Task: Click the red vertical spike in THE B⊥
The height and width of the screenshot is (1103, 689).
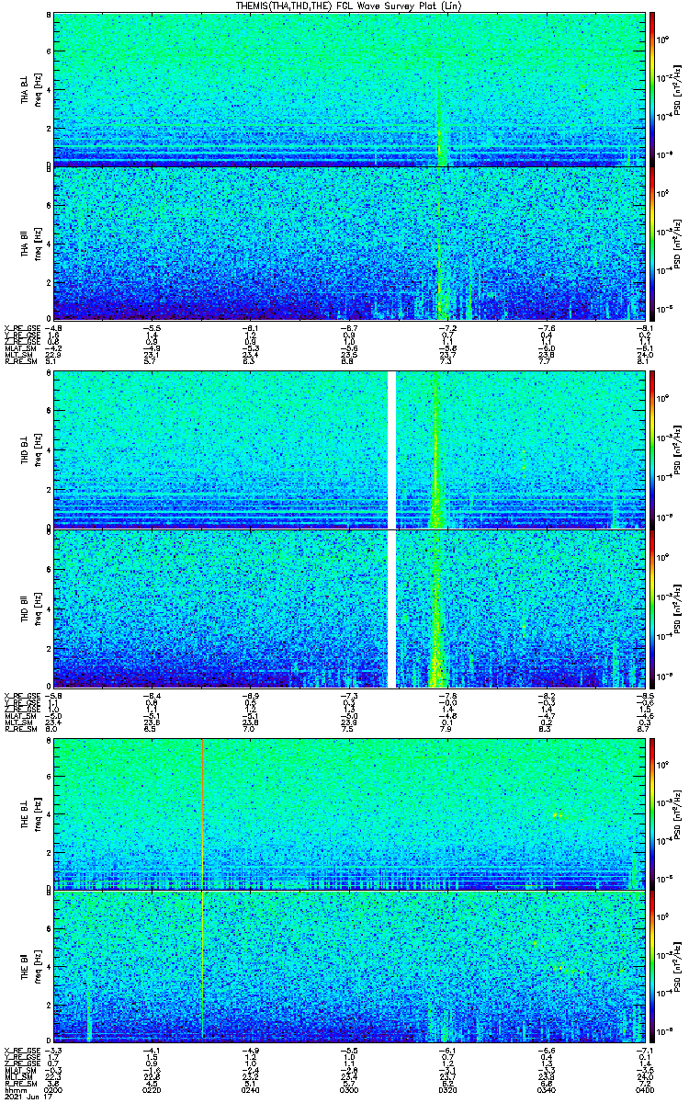Action: pos(202,814)
